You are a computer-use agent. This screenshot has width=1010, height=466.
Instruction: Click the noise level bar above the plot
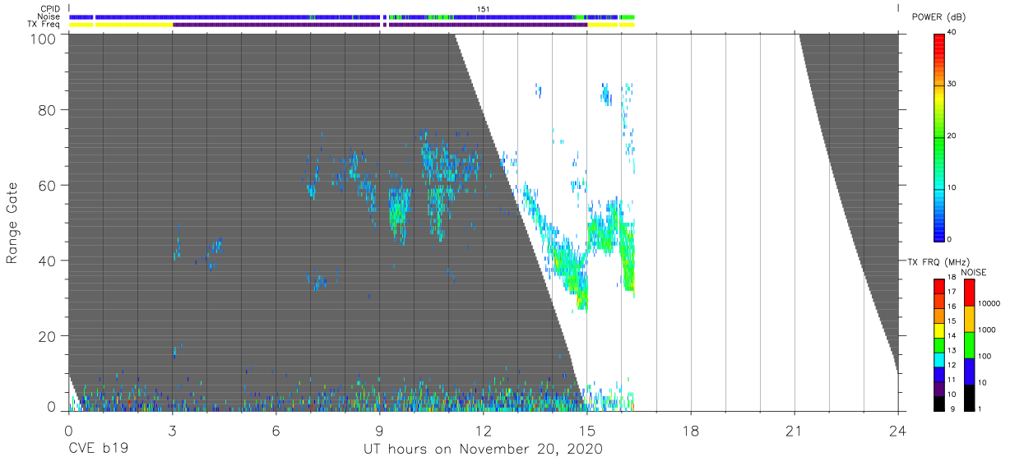click(352, 16)
